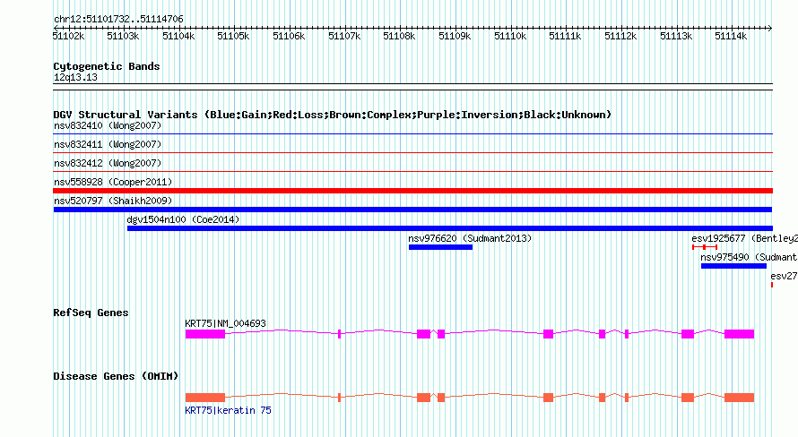This screenshot has width=798, height=437.
Task: Click the 51111k ruler tick label
Action: click(x=566, y=36)
